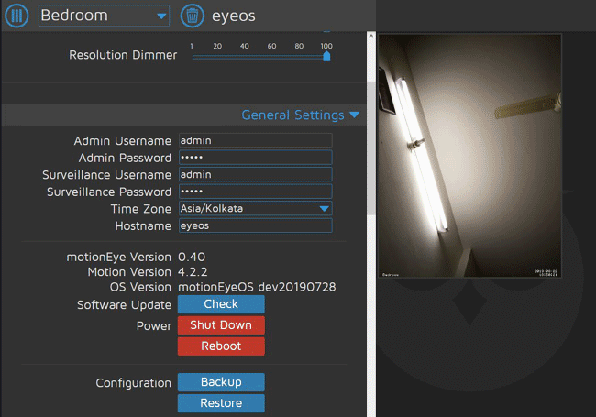Restore the configuration
This screenshot has width=596, height=417.
pyautogui.click(x=221, y=403)
